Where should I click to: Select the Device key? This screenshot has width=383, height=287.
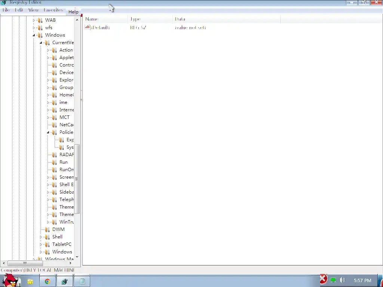click(x=67, y=72)
